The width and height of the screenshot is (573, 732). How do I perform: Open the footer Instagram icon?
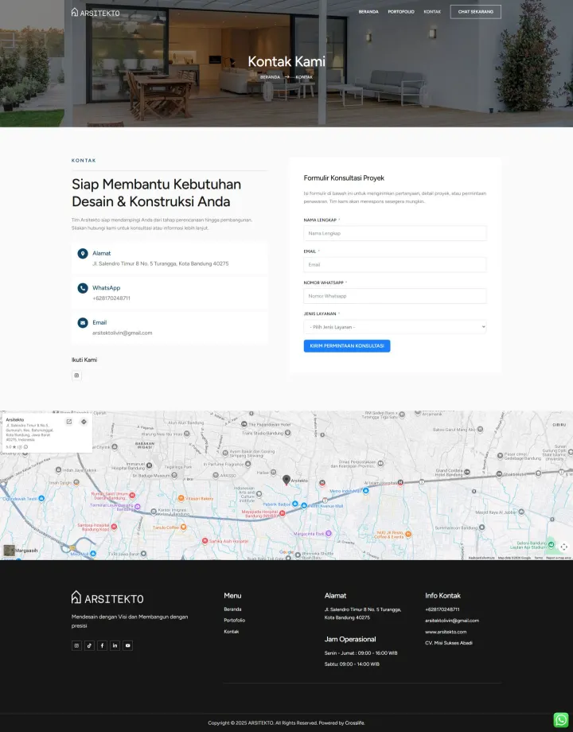pos(76,645)
